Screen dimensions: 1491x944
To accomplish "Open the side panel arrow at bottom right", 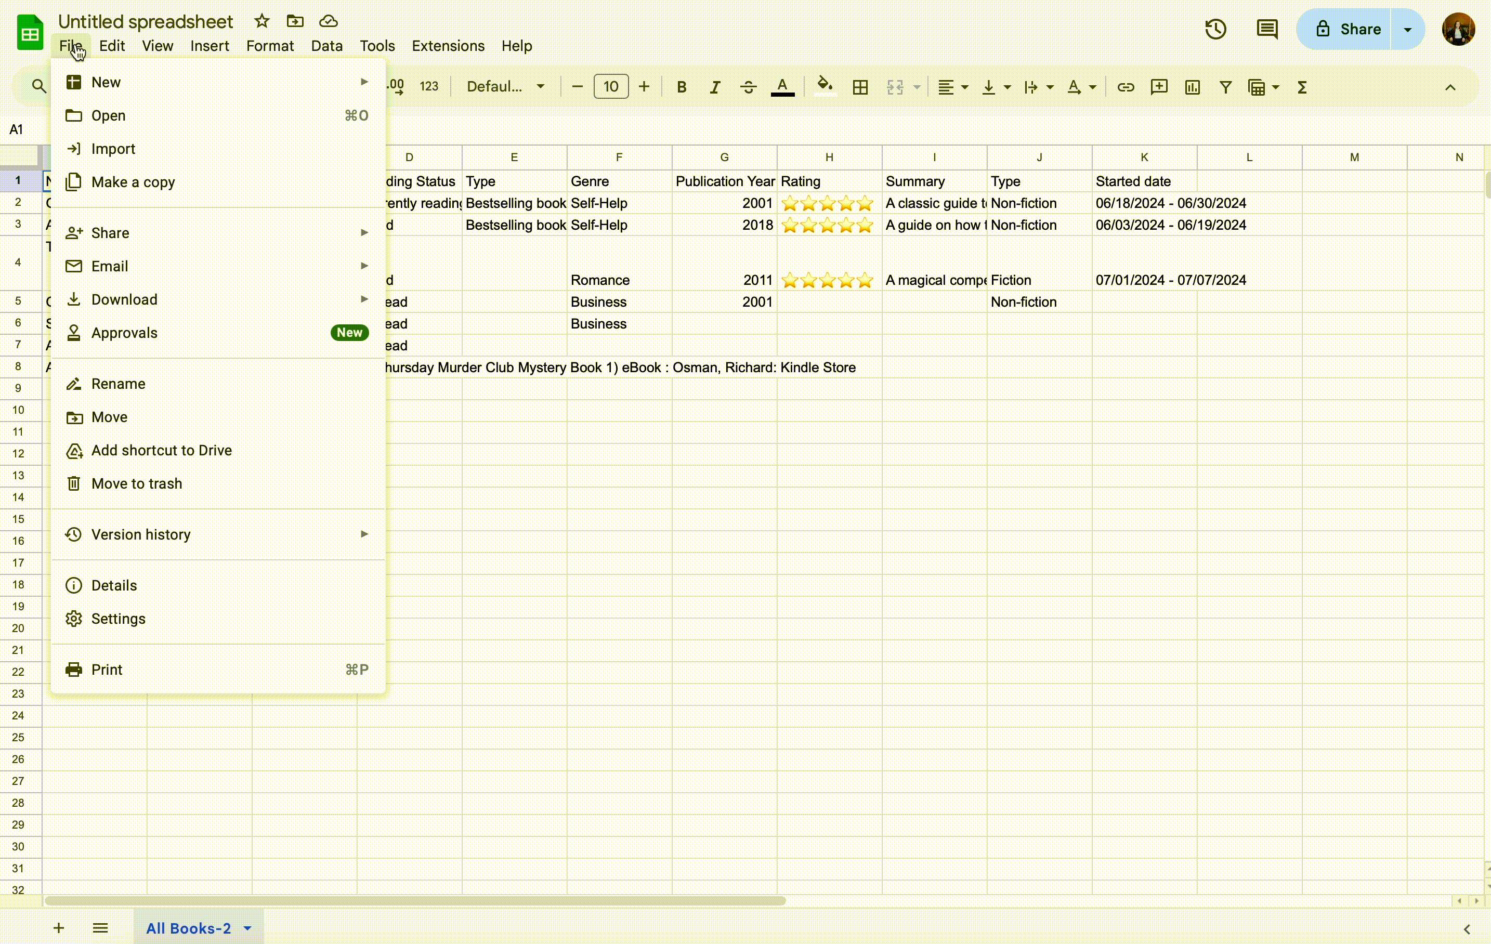I will (1467, 929).
